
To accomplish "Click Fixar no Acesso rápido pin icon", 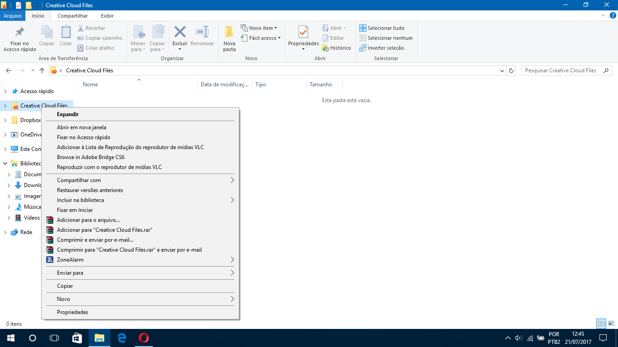I will (20, 33).
